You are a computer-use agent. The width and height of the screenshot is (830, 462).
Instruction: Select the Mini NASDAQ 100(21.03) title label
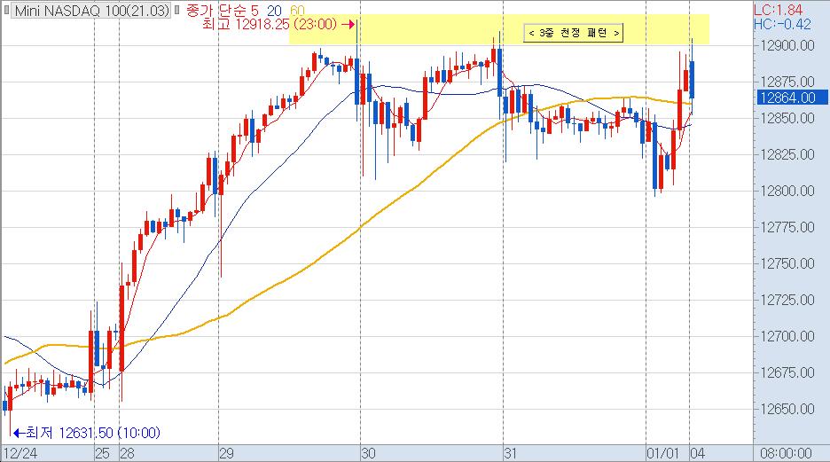pyautogui.click(x=92, y=10)
